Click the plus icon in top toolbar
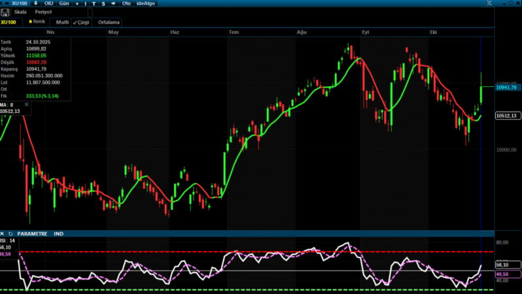Viewport: 522px width, 294px height. pyautogui.click(x=77, y=3)
